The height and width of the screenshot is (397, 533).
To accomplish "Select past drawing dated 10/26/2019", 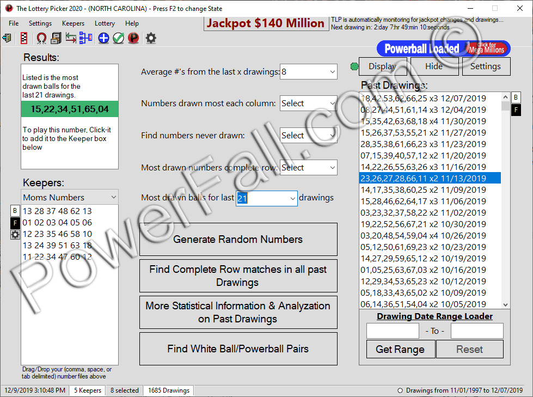I will 430,236.
